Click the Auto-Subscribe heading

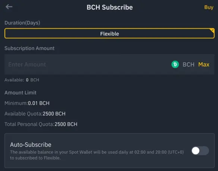click(x=31, y=145)
